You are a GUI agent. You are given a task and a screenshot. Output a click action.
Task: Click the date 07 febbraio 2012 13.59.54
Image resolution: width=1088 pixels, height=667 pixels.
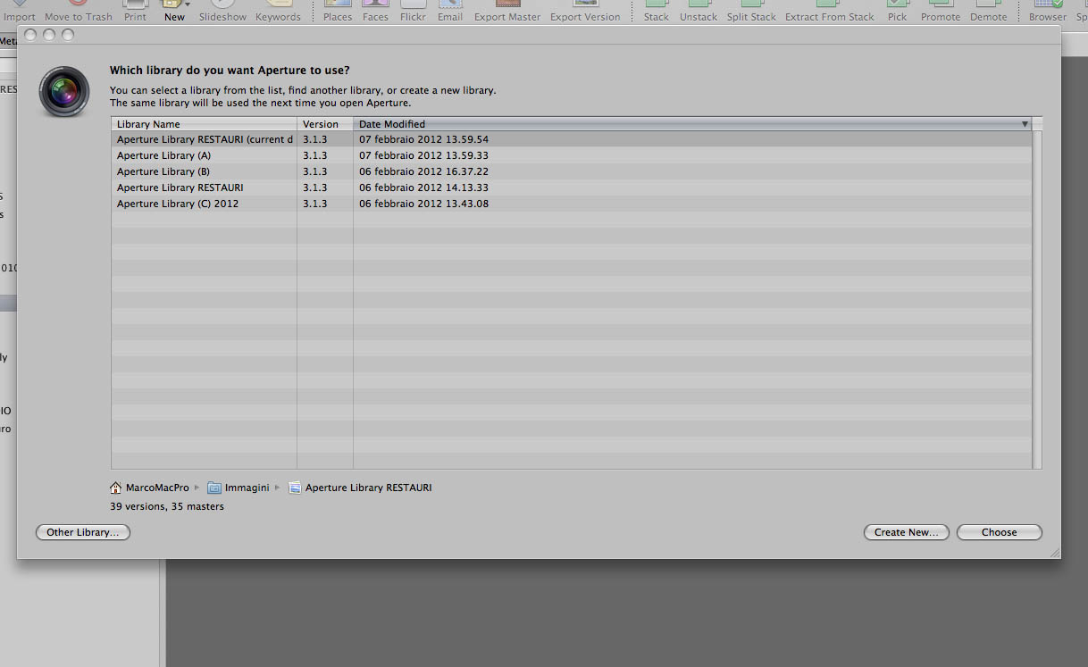click(x=423, y=139)
